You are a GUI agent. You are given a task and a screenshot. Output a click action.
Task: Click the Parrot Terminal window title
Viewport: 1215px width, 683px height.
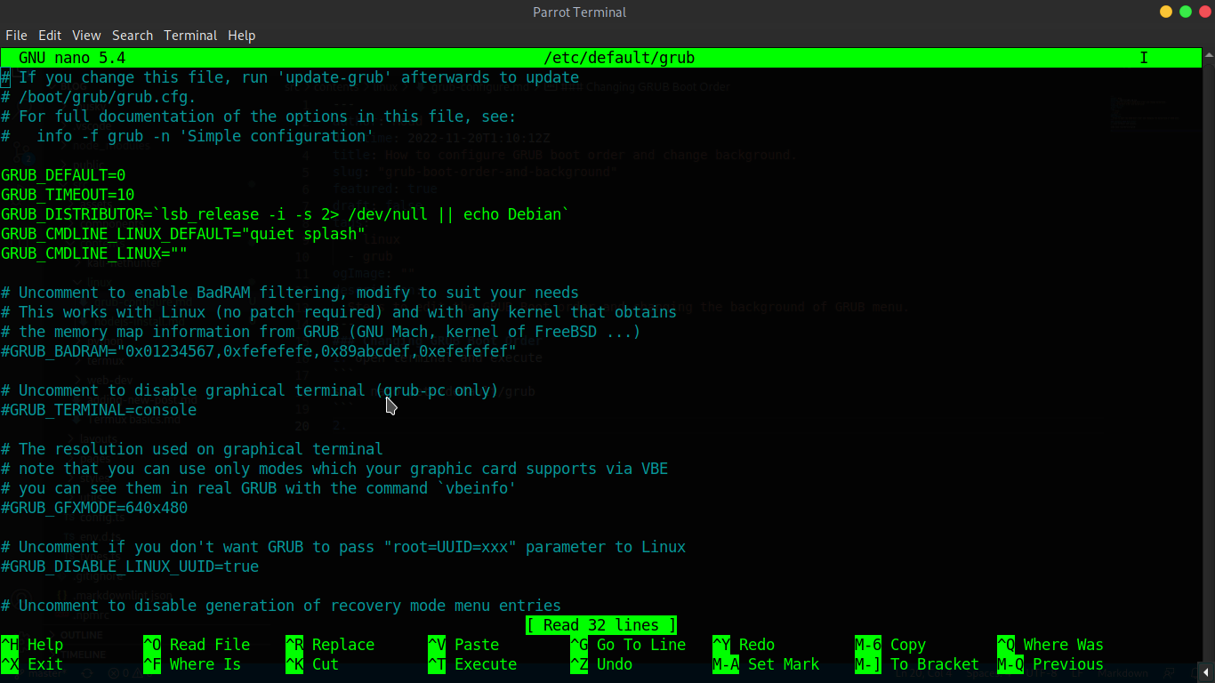[580, 12]
